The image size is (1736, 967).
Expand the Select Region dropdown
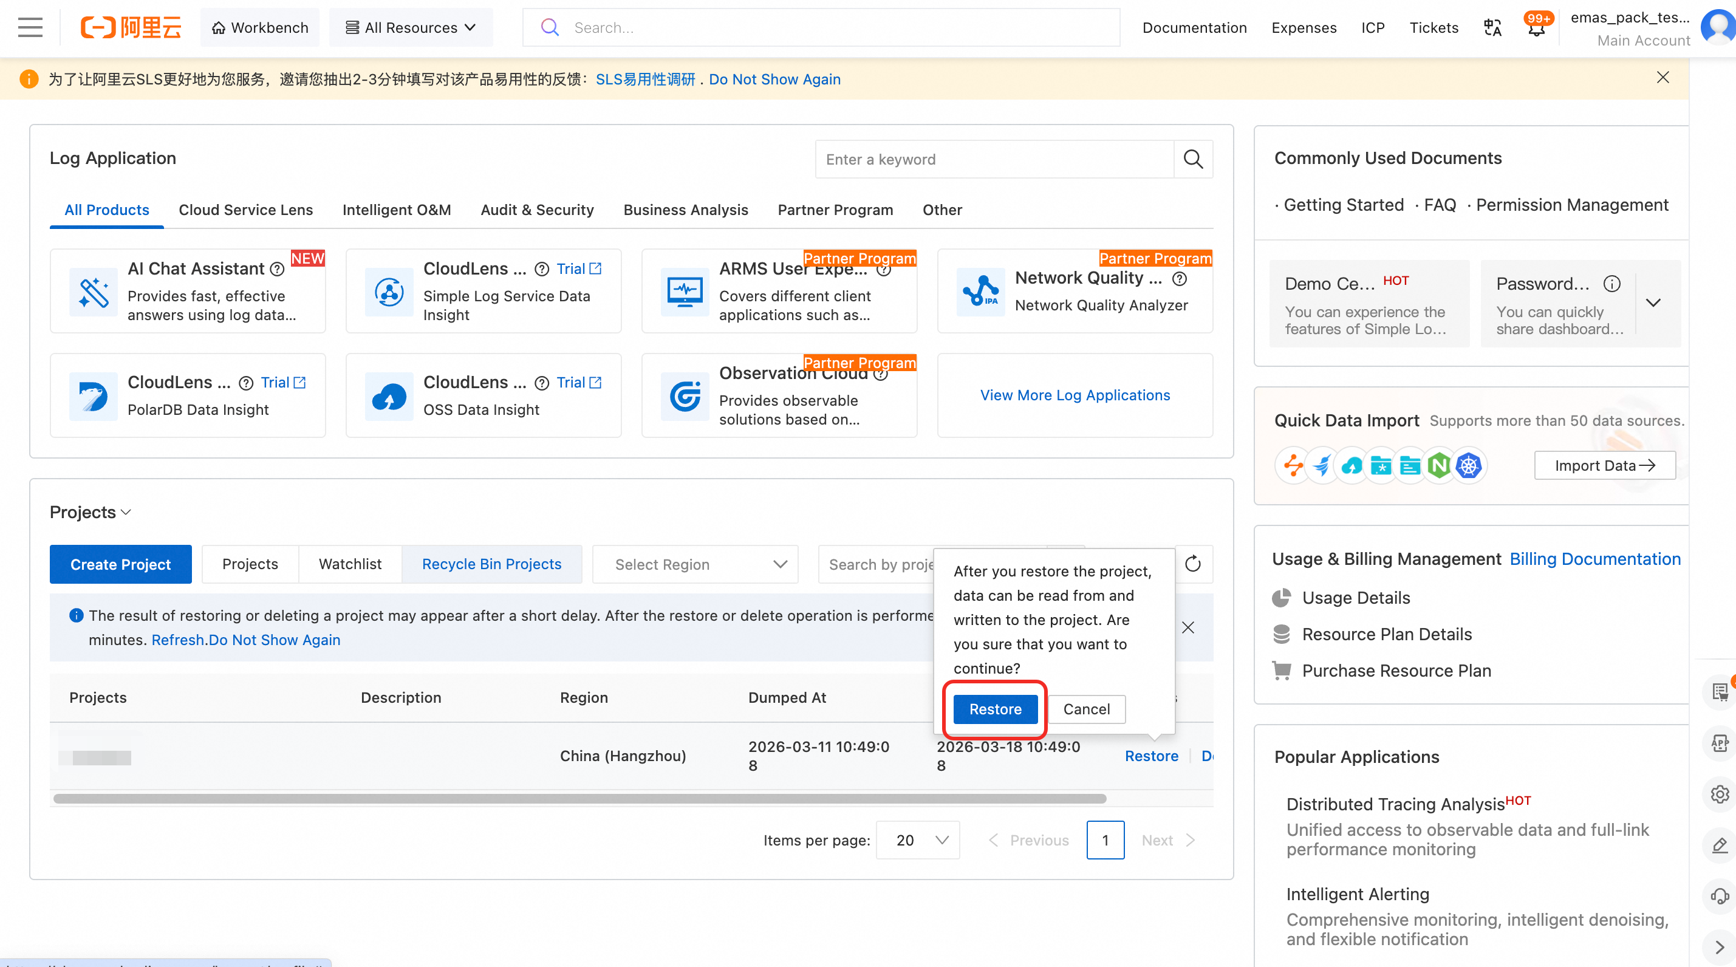click(695, 564)
